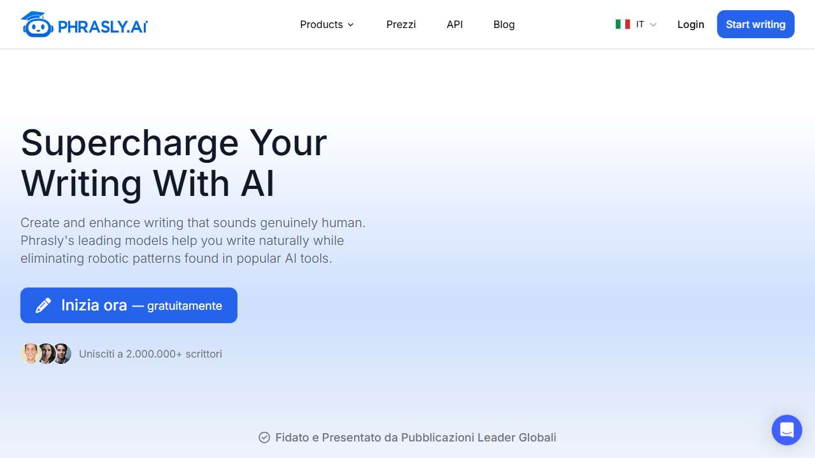
Task: Open the API link in navigation
Action: click(455, 24)
